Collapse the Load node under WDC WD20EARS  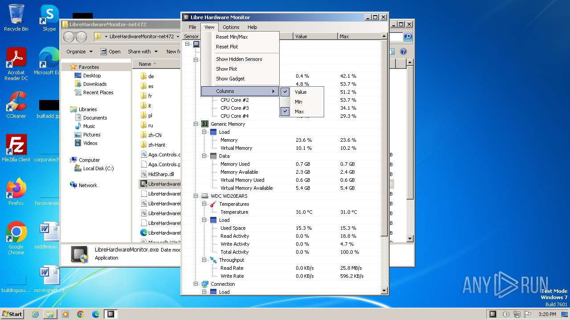[204, 220]
